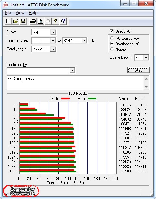Viewport: 156px width, 199px height.
Task: Click the Write value 116205 for 512.0 KB
Action: click(125, 152)
